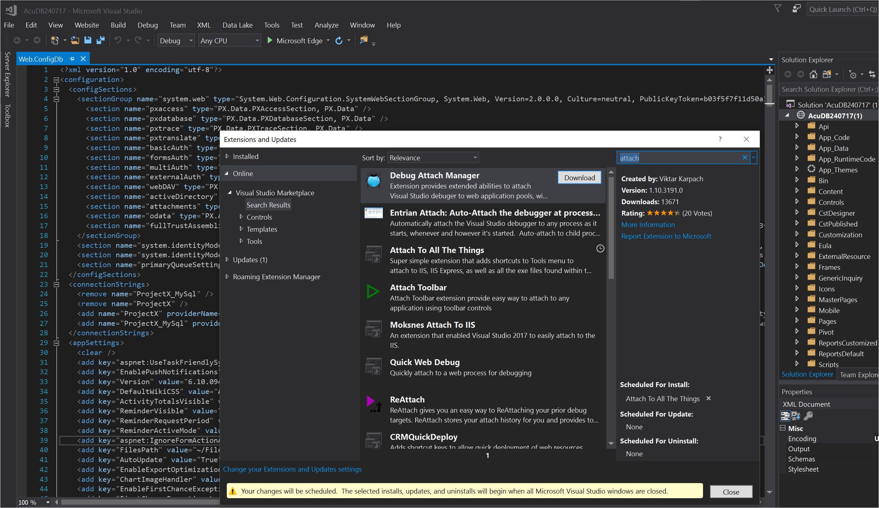Open the editor zoom 100 % dropdown
879x508 pixels.
pos(48,502)
